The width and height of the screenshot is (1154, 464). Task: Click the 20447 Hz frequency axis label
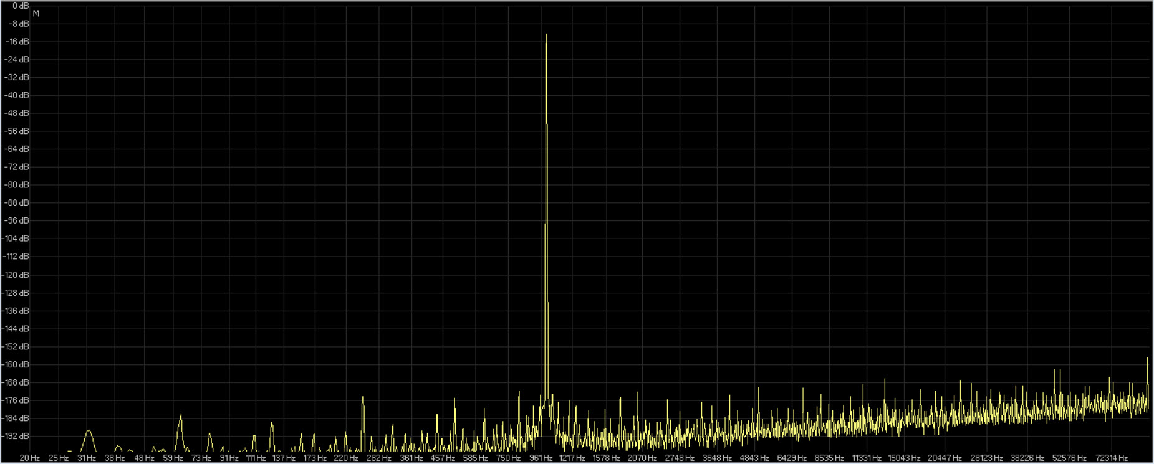click(x=945, y=458)
